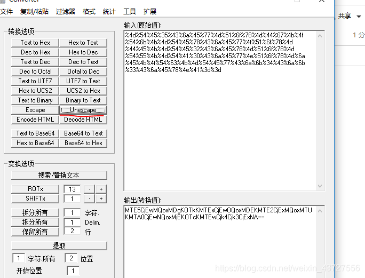Open the 格式 menu
365x278 pixels.
pyautogui.click(x=89, y=11)
